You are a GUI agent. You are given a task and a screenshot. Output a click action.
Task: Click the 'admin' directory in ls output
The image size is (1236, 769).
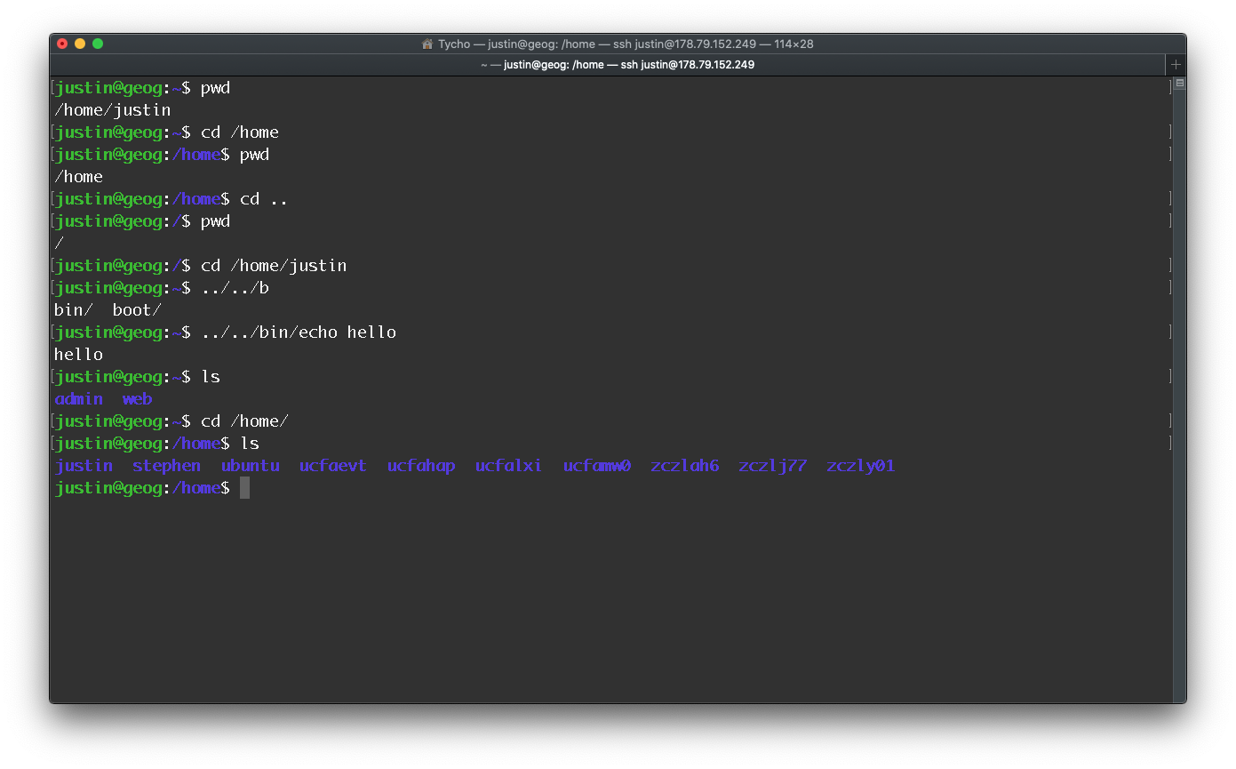78,399
